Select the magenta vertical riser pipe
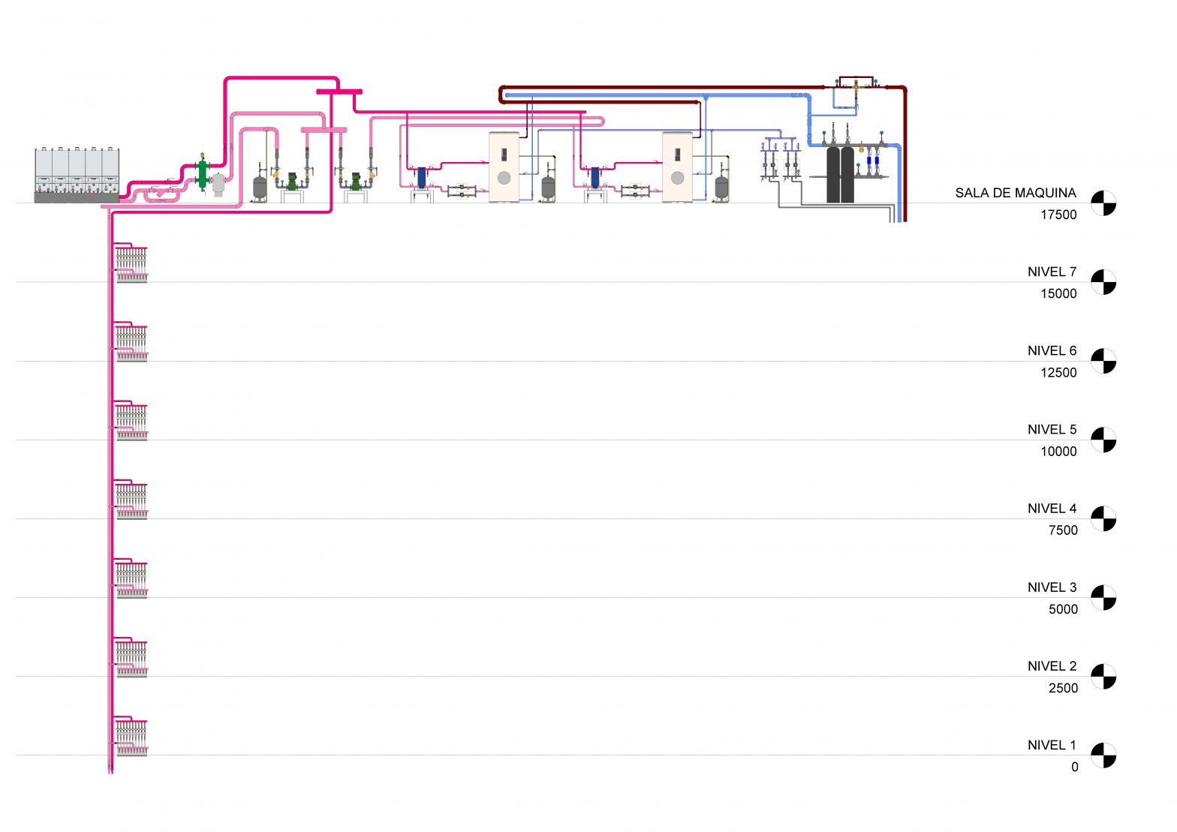This screenshot has height=832, width=1177. 111,488
